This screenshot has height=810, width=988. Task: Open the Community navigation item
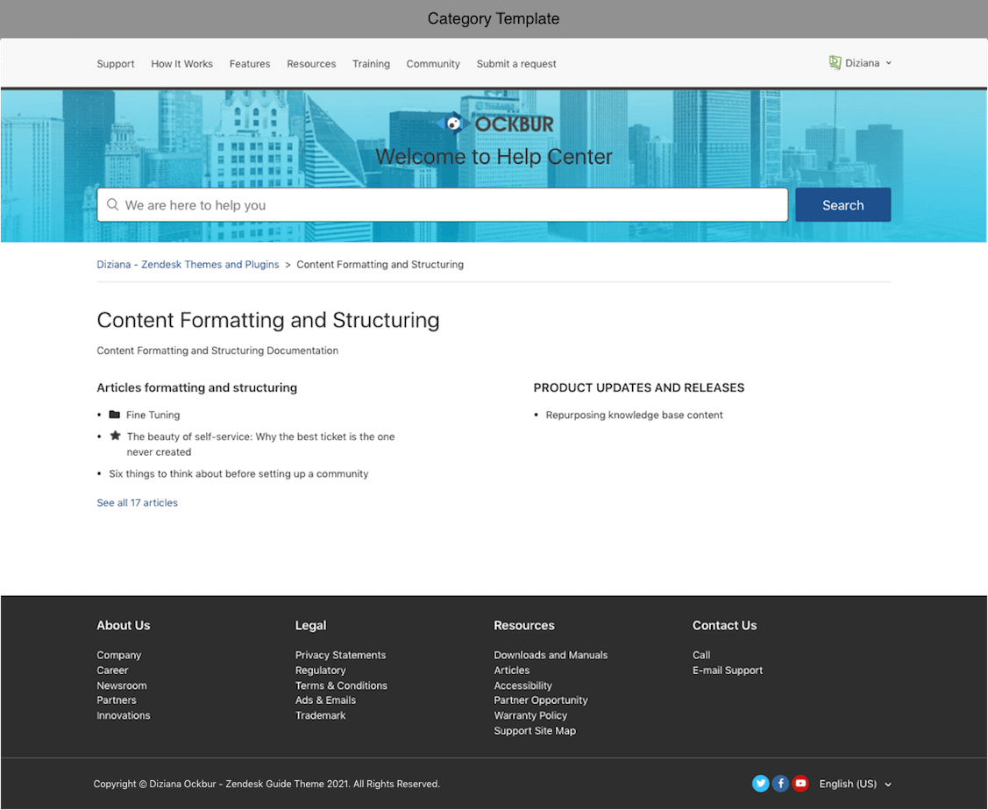(433, 64)
